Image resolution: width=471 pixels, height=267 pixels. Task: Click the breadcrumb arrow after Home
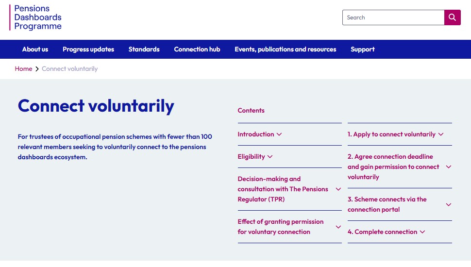[37, 69]
